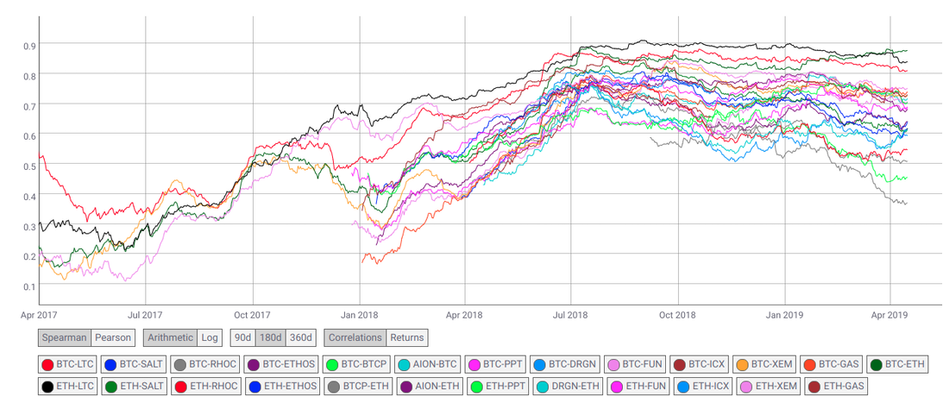Screen dimensions: 949x415
Task: Toggle the BTC-LTC series in legend
Action: [x=67, y=365]
